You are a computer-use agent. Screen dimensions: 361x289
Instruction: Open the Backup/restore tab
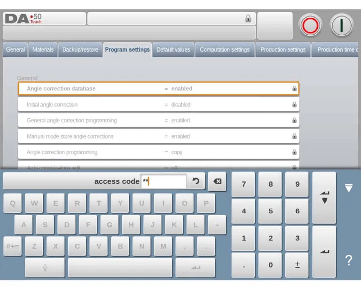tap(80, 50)
